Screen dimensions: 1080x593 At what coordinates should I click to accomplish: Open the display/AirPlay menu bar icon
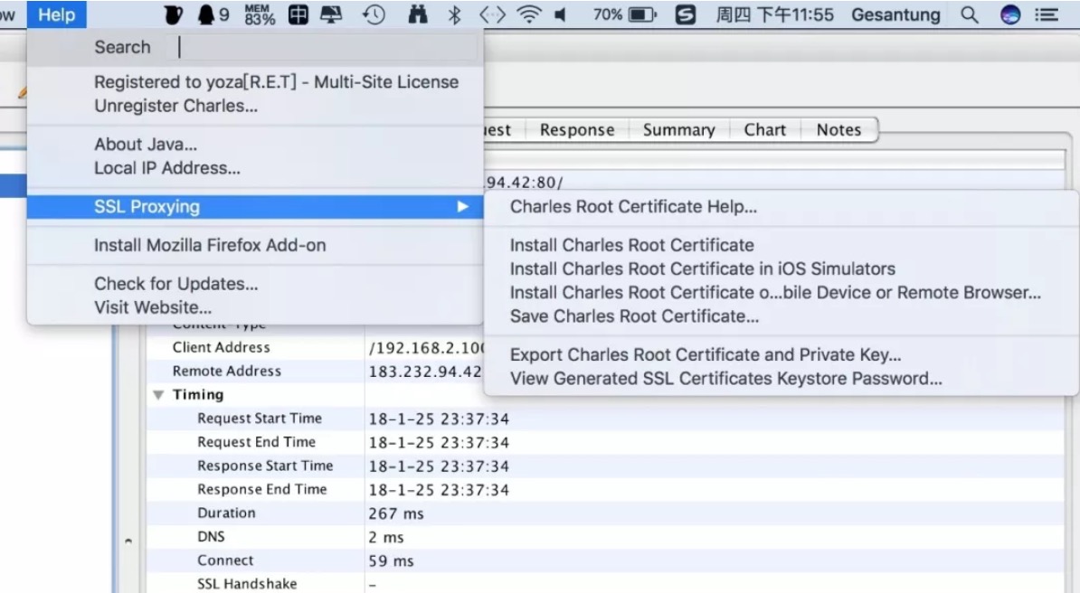(x=331, y=14)
